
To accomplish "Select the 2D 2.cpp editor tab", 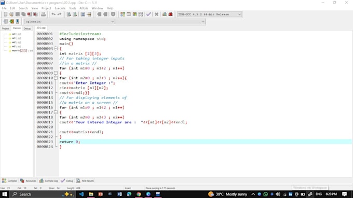I will tap(41, 28).
